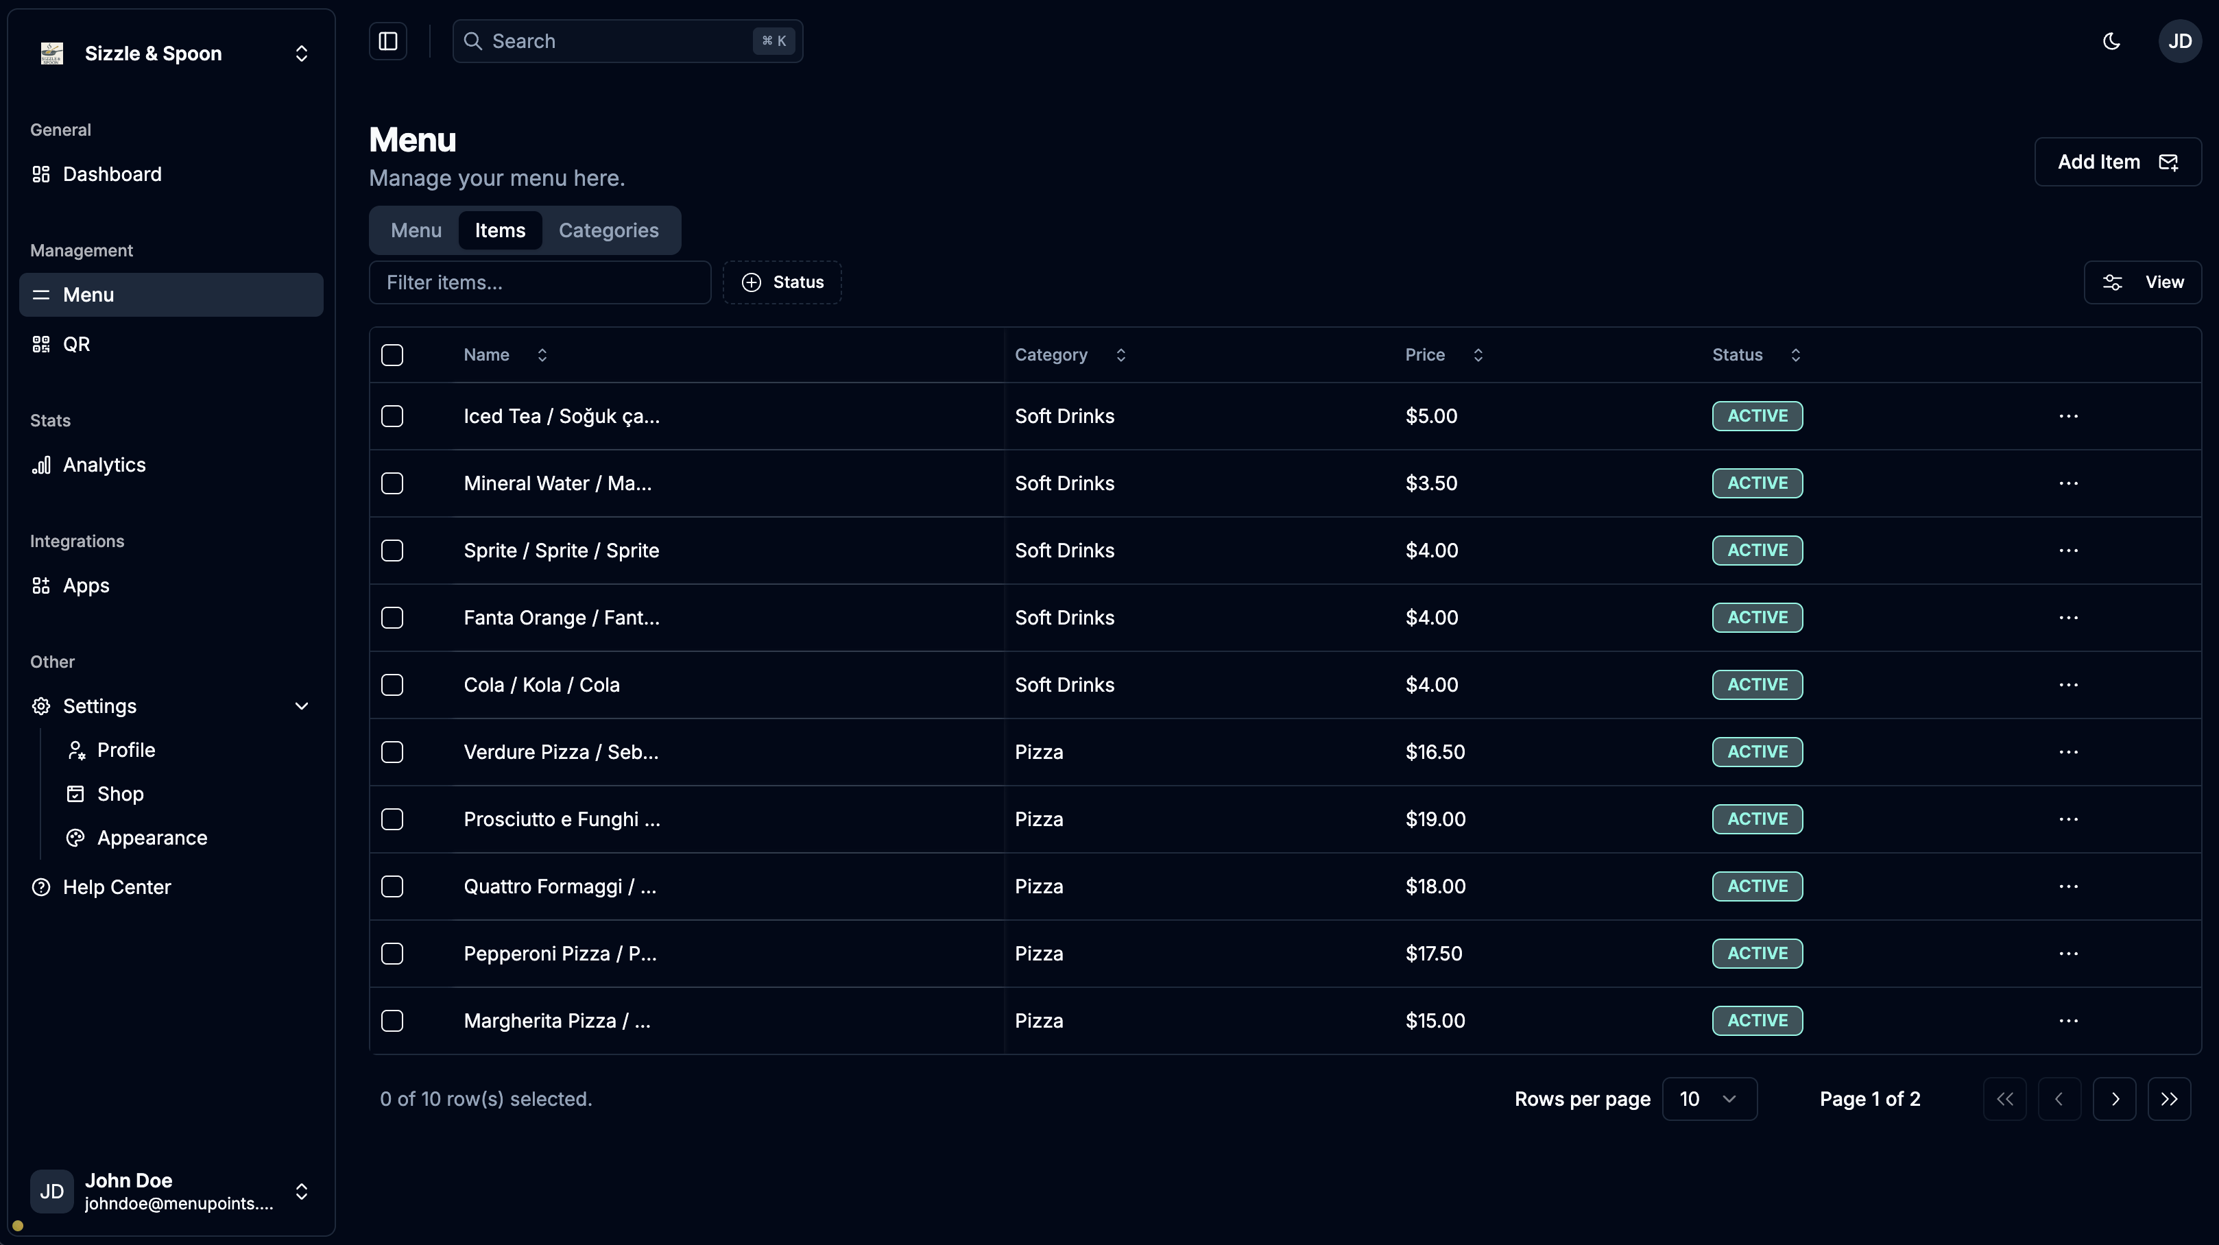Check the Sprite row checkbox

coord(392,551)
